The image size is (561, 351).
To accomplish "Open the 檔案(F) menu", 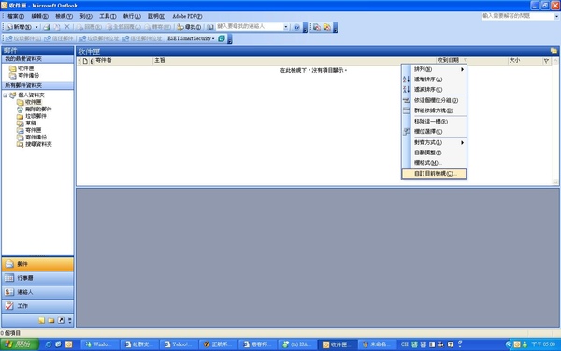I will pyautogui.click(x=16, y=16).
